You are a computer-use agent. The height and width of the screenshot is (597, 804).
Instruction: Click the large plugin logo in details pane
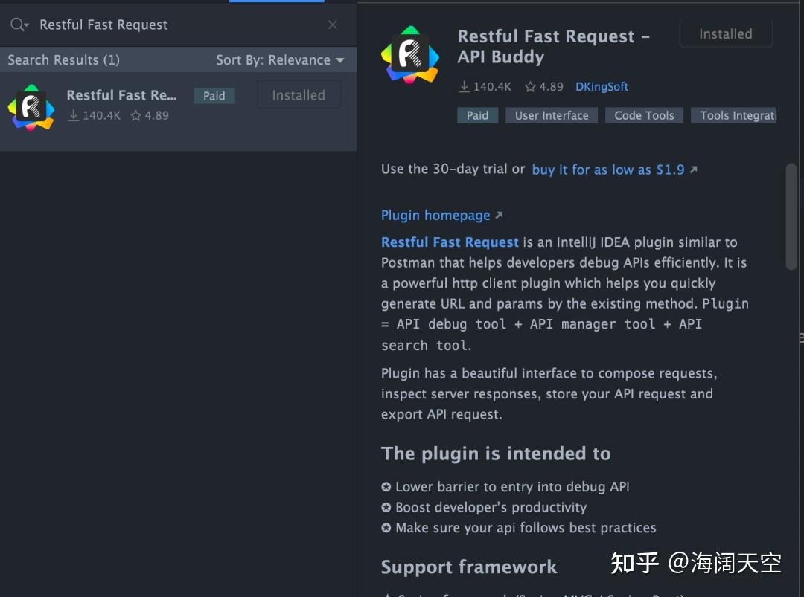click(x=410, y=55)
